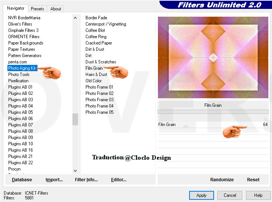Choose the Photo Frame 02 filter

pos(99,93)
